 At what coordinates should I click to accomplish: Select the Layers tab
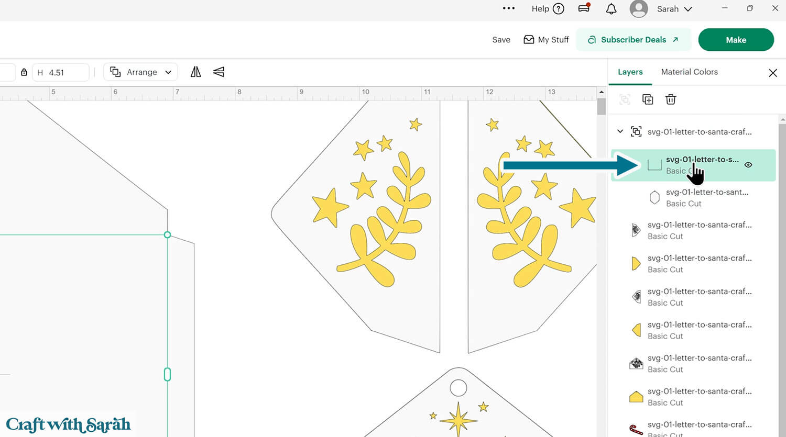(630, 72)
